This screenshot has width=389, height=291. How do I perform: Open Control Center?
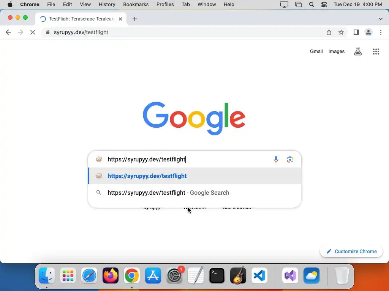[324, 5]
